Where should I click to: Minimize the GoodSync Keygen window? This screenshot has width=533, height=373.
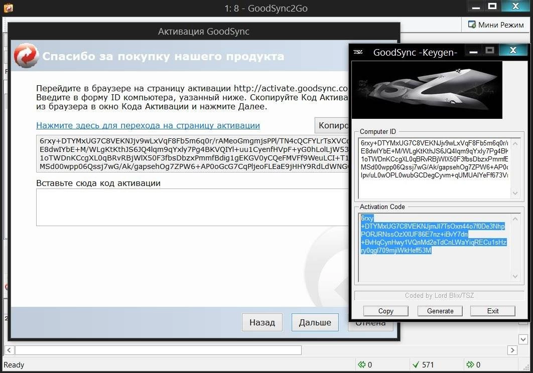coord(473,51)
